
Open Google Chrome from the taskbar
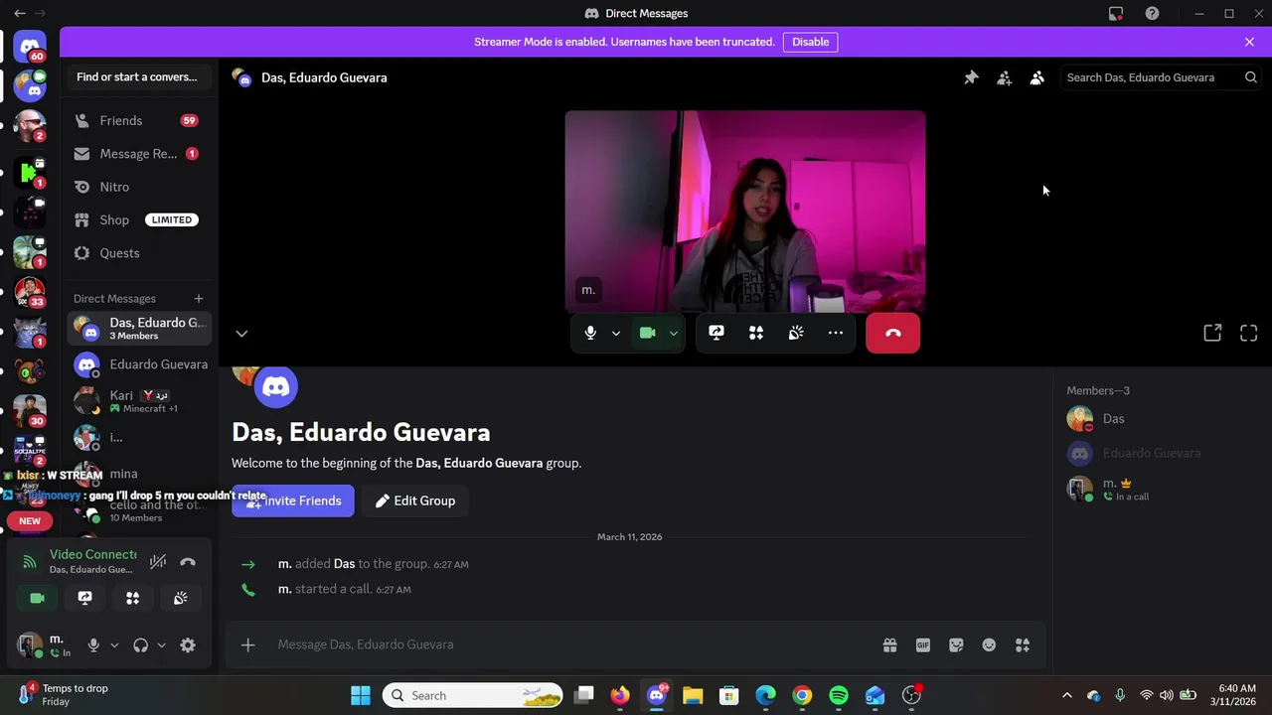coord(802,695)
